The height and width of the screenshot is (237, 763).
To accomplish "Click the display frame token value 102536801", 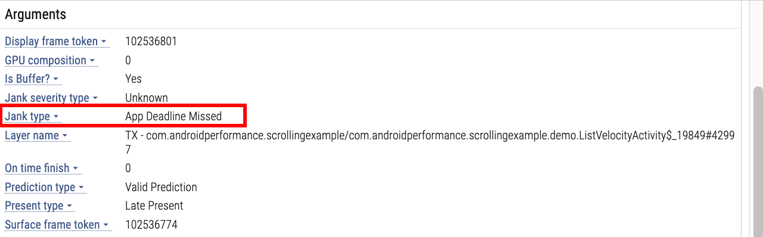I will point(151,42).
